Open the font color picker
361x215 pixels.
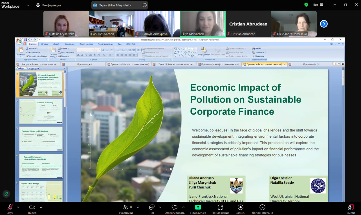(111, 55)
